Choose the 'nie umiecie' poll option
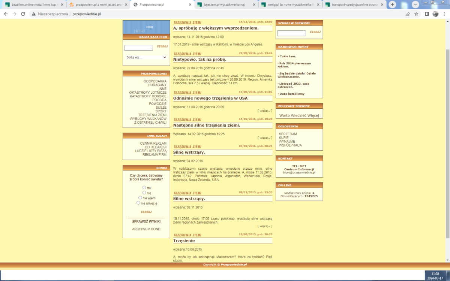This screenshot has height=281, width=450. coord(138,203)
